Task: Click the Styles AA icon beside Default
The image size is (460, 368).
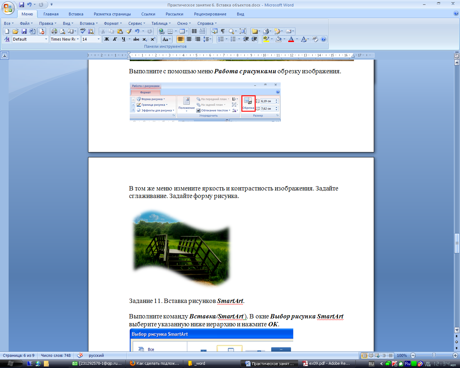Action: point(7,39)
